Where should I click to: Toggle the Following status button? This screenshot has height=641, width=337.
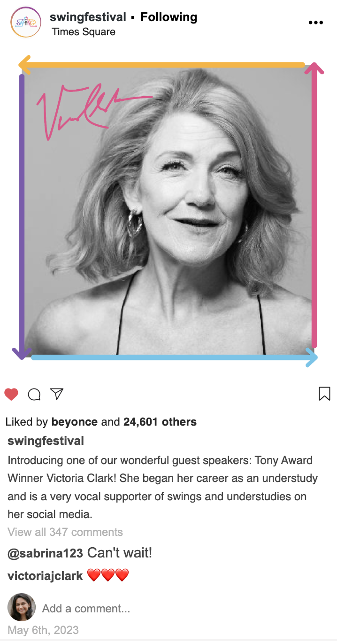169,17
